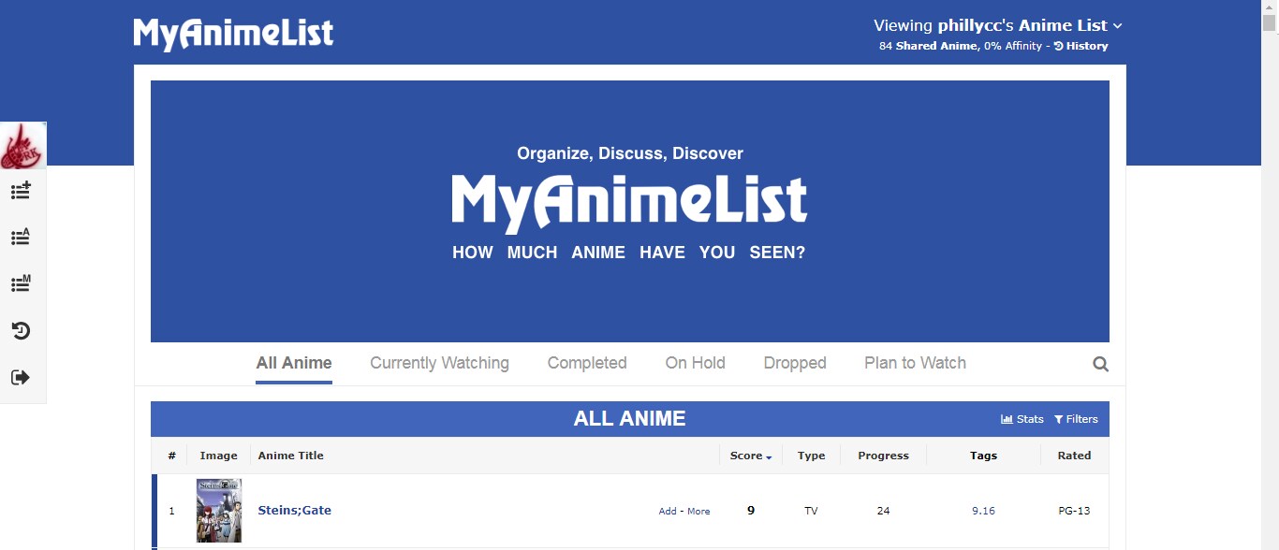Click the profile avatar in left sidebar
The width and height of the screenshot is (1279, 550).
coord(22,146)
